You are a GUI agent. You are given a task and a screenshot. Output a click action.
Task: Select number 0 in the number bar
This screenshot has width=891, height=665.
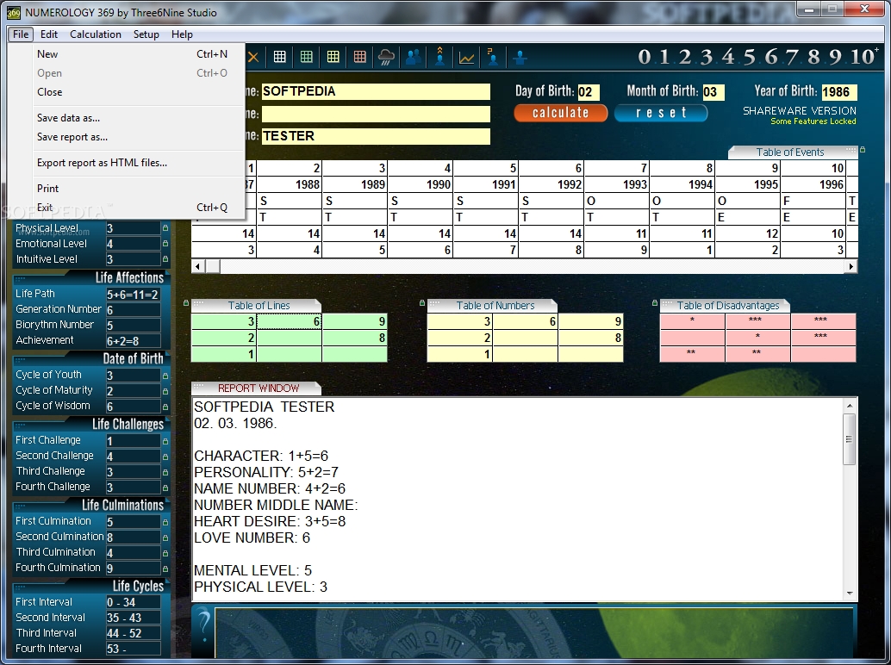coord(644,57)
